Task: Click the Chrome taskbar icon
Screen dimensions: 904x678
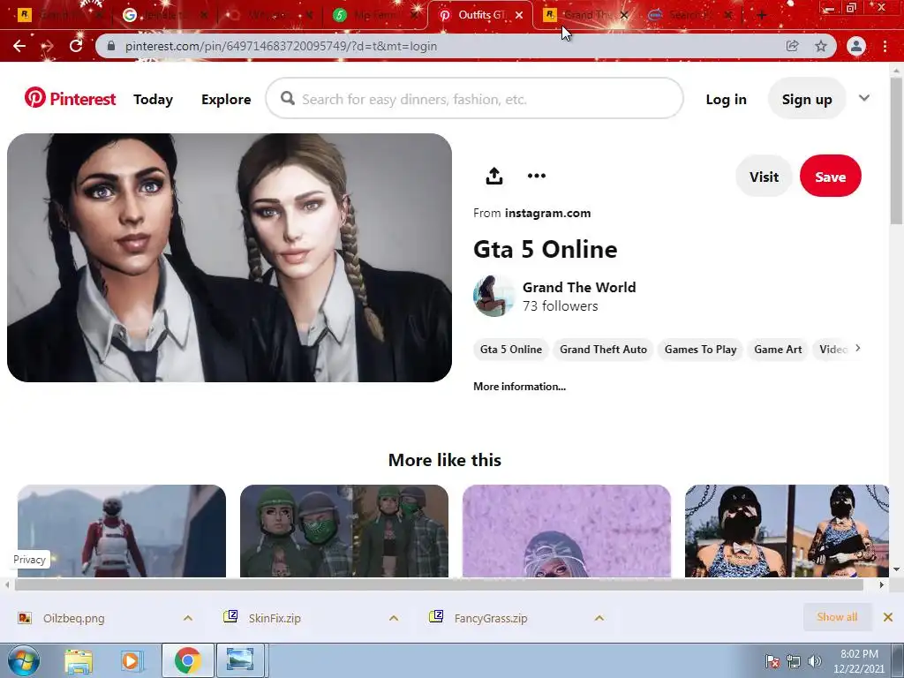Action: point(187,660)
